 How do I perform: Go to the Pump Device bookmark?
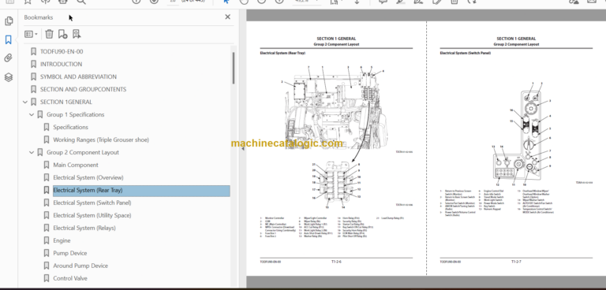70,253
